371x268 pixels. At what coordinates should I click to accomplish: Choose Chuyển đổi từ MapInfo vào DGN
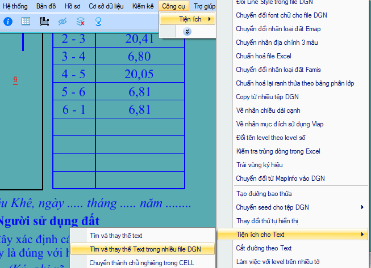pos(281,178)
